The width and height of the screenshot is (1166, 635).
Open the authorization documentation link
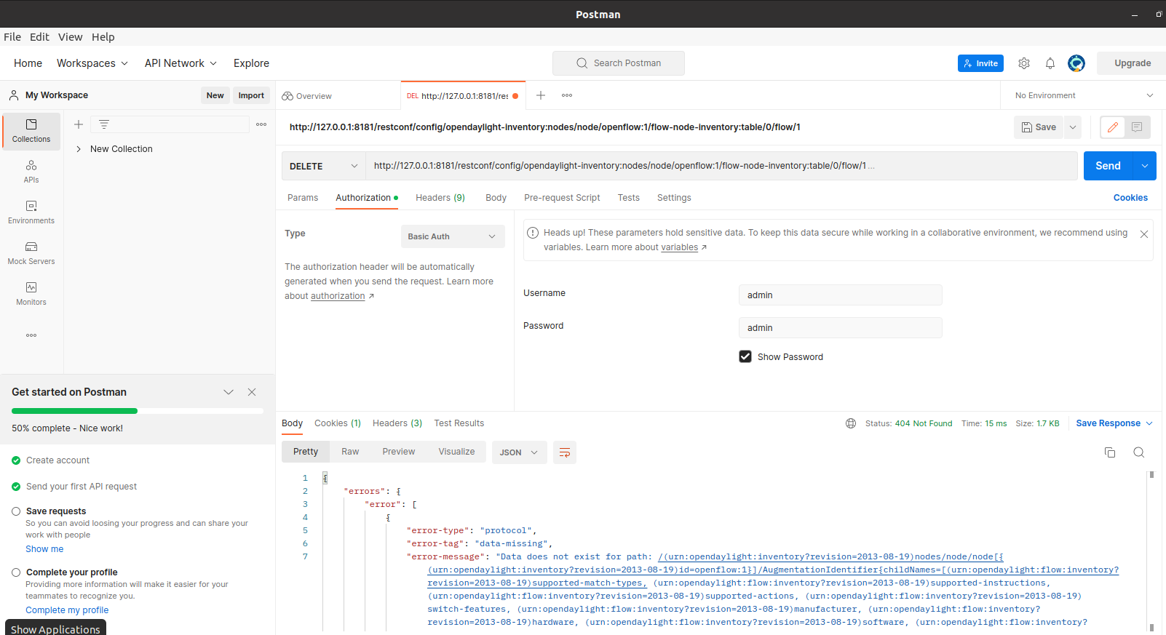[338, 296]
